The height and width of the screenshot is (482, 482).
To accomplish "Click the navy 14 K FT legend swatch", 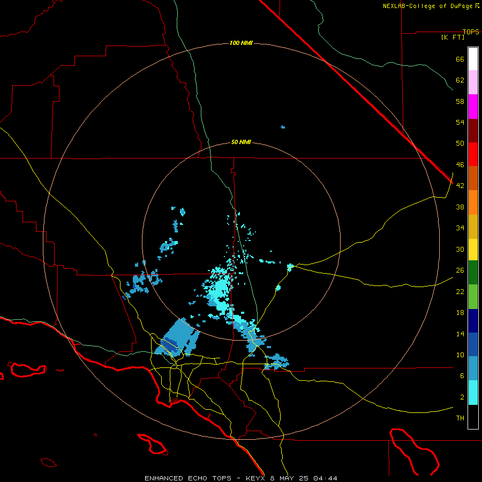I will [x=473, y=321].
